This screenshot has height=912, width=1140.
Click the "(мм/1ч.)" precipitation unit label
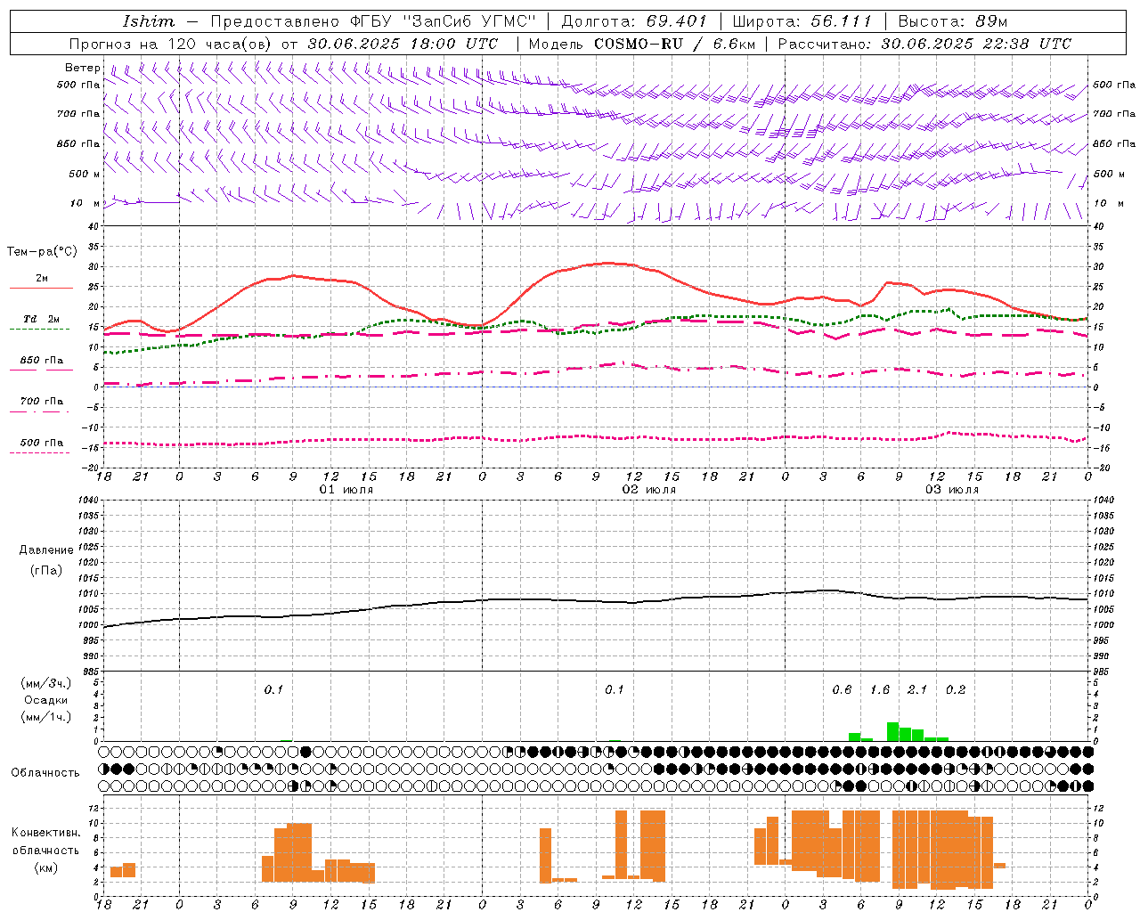[x=46, y=717]
